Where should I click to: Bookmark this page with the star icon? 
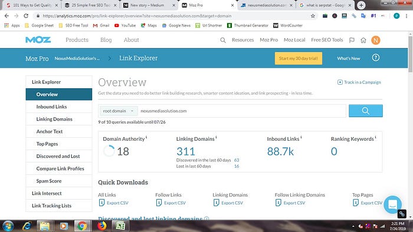[x=313, y=16]
